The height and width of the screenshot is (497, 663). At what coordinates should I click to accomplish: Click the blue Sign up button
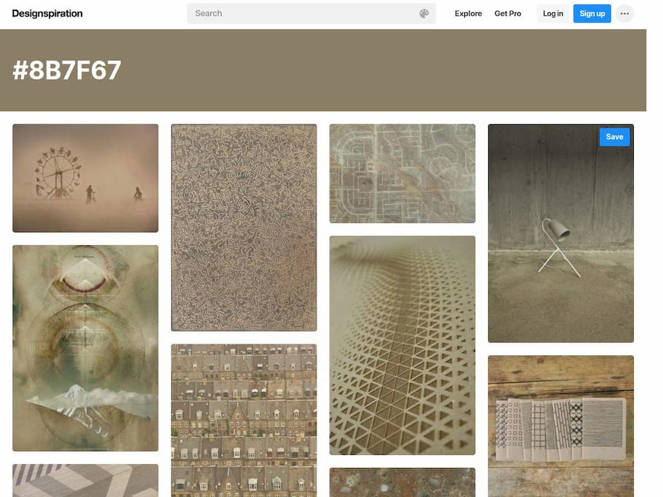pyautogui.click(x=591, y=13)
